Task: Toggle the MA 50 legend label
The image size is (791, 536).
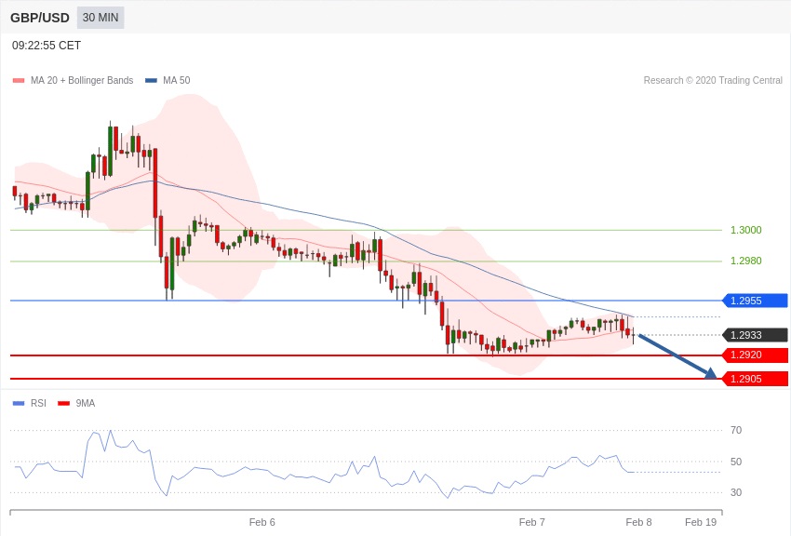Action: pyautogui.click(x=176, y=81)
